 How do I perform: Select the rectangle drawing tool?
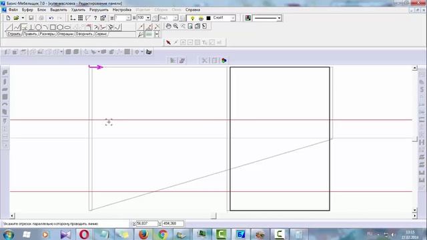53,27
